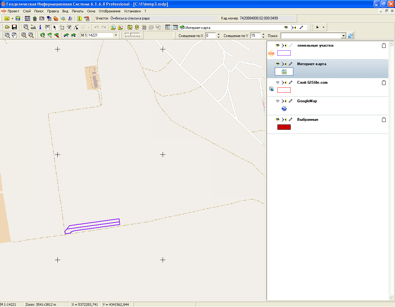Viewport: 395px width, 307px height.
Task: Click the stacked layers icon in top toolbar
Action: (63, 19)
